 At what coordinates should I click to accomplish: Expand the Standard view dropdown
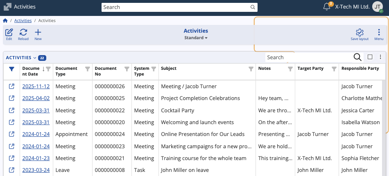(196, 38)
